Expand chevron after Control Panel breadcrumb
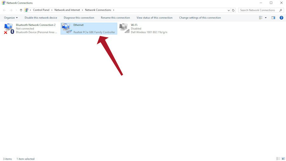The height and width of the screenshot is (161, 286). [x=52, y=10]
